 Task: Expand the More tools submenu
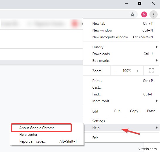pyautogui.click(x=121, y=101)
